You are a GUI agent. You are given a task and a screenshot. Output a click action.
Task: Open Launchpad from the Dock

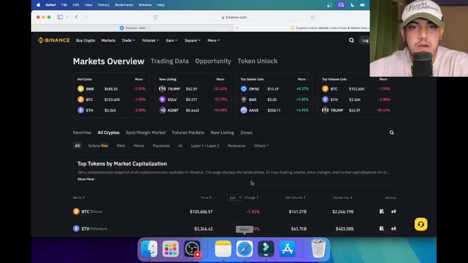(170, 249)
